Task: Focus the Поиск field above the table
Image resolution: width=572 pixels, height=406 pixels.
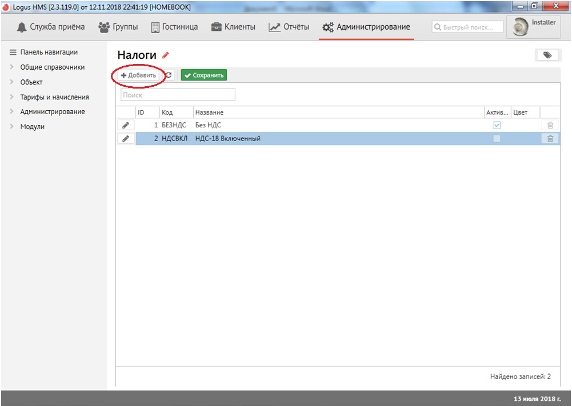Action: (178, 95)
